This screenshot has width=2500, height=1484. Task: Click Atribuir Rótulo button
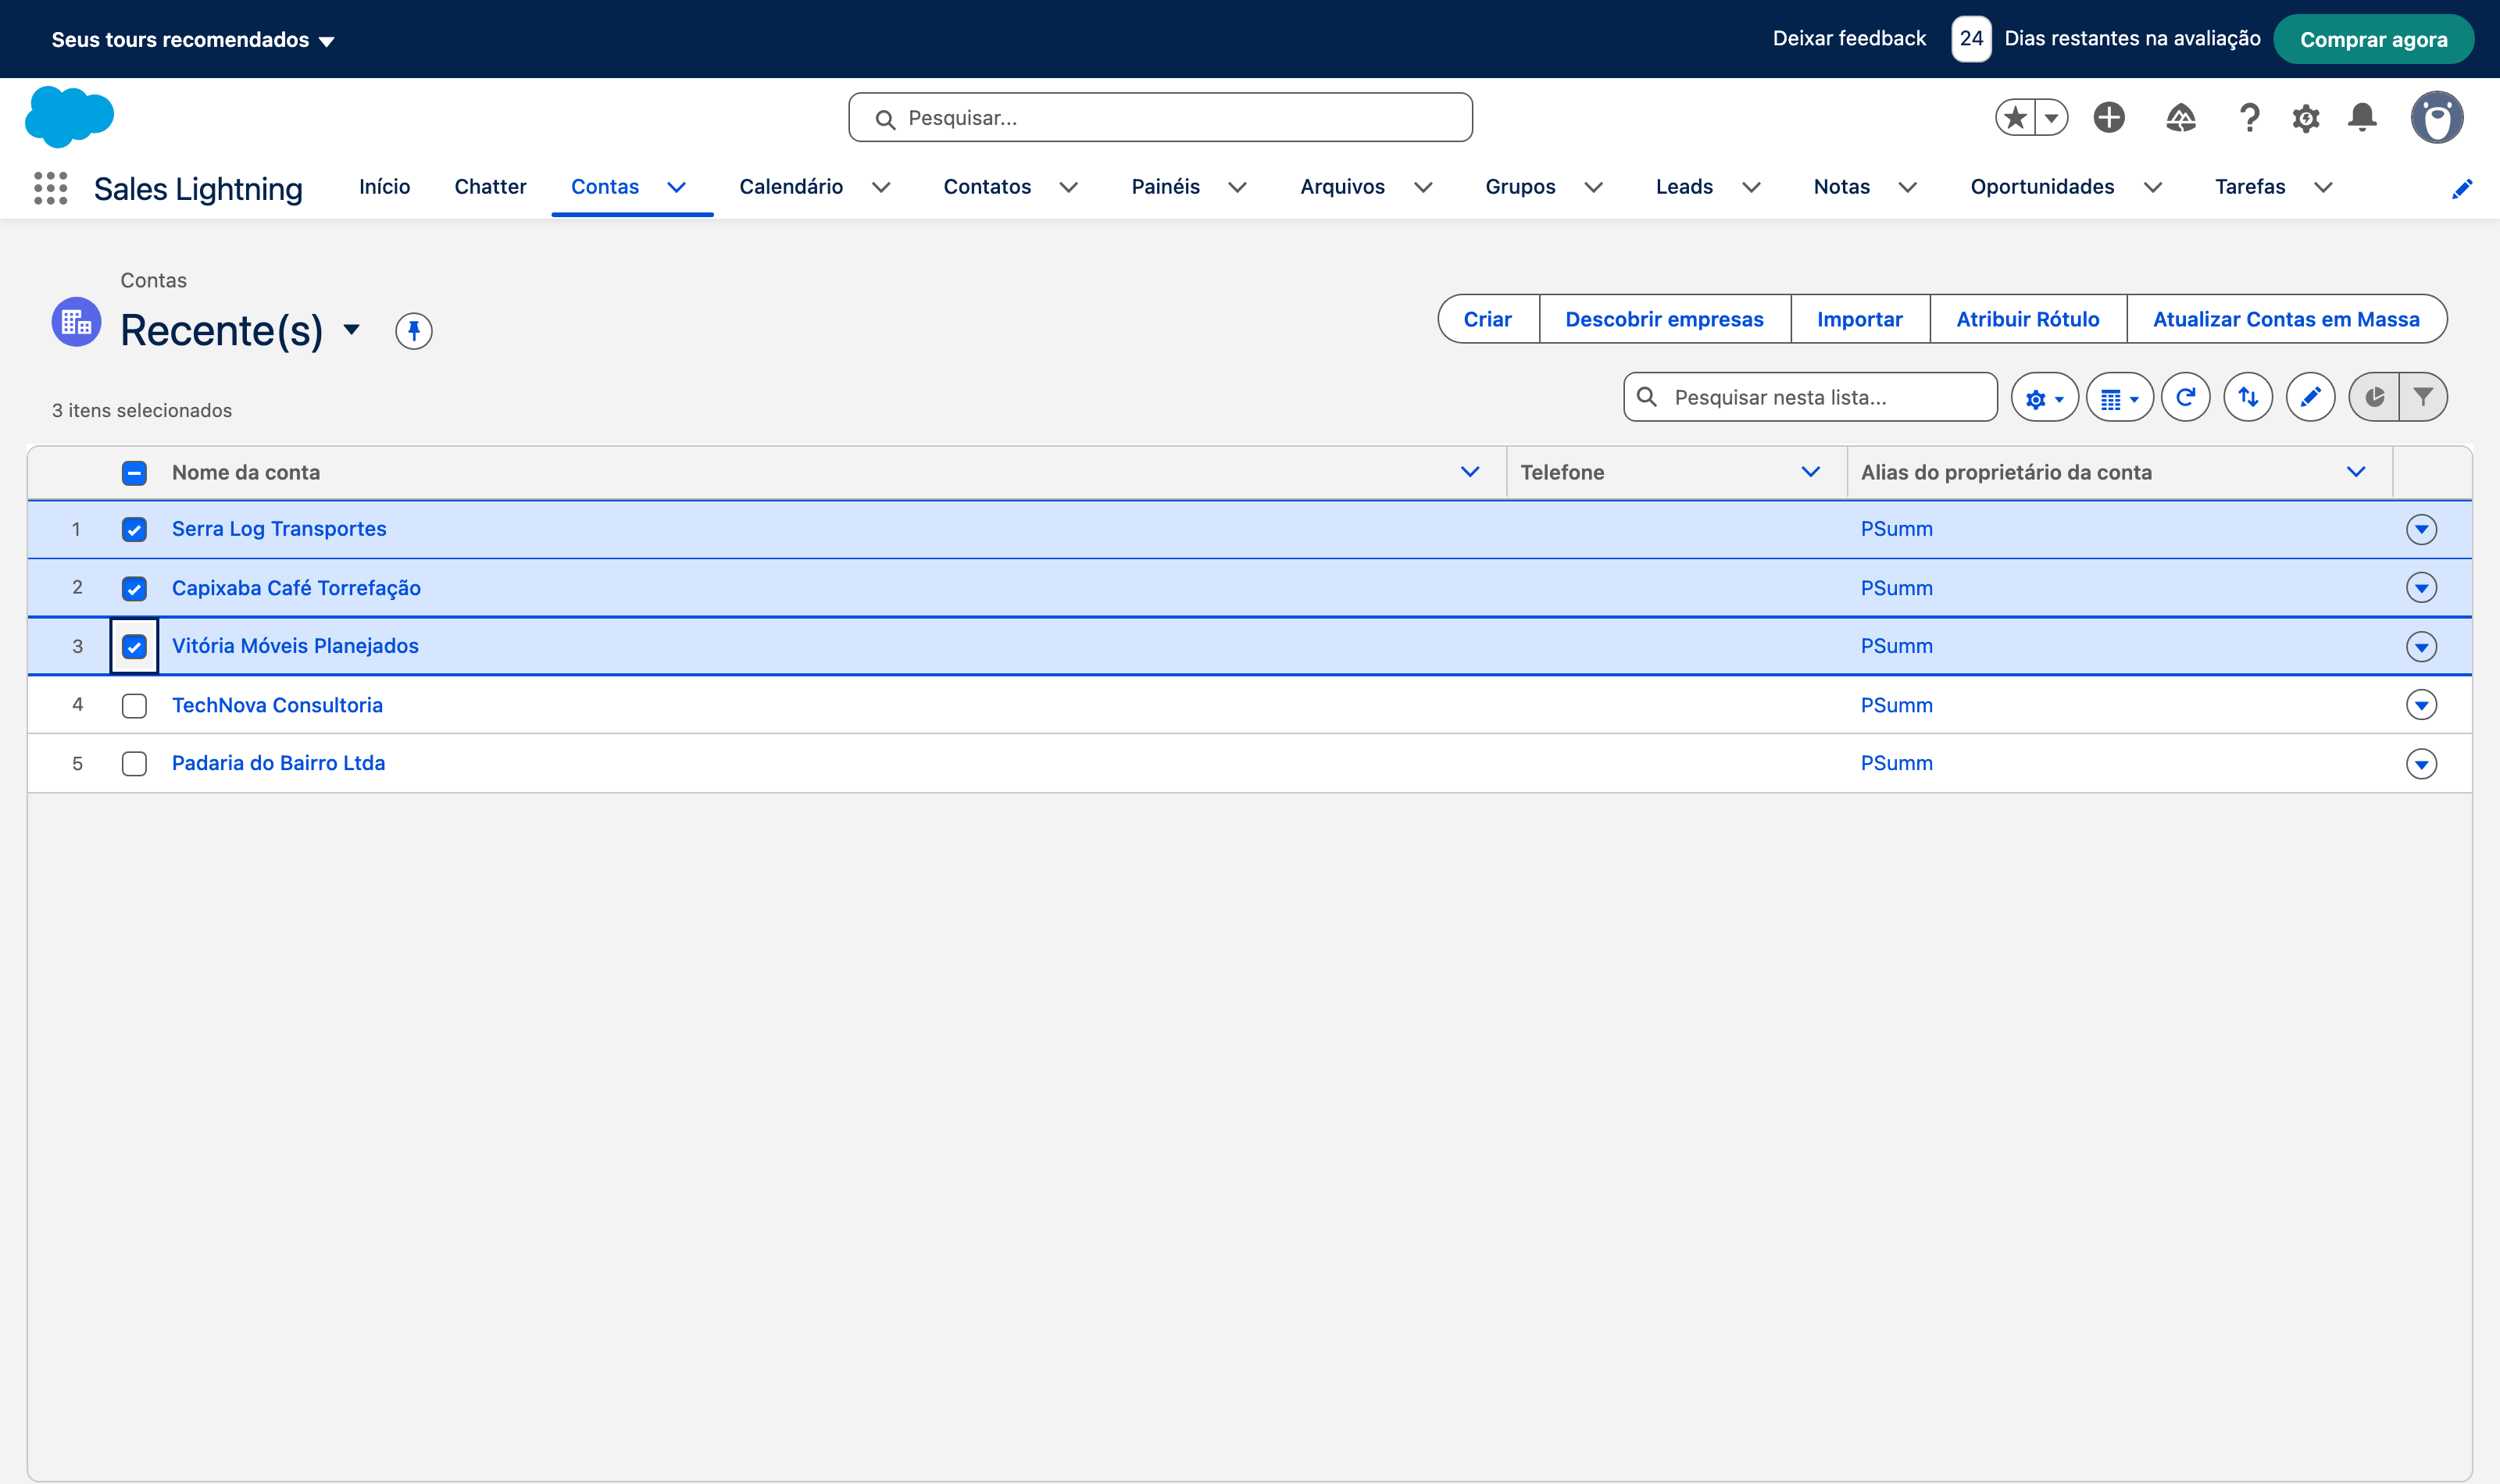click(x=2027, y=319)
